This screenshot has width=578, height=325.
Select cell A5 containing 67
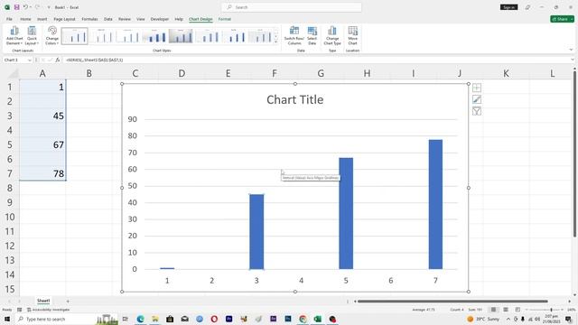pos(42,144)
